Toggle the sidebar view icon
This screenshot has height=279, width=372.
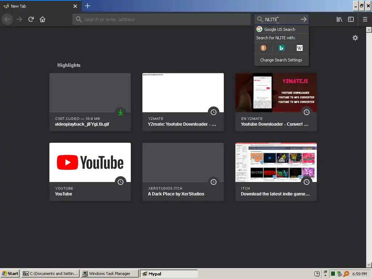(x=351, y=19)
